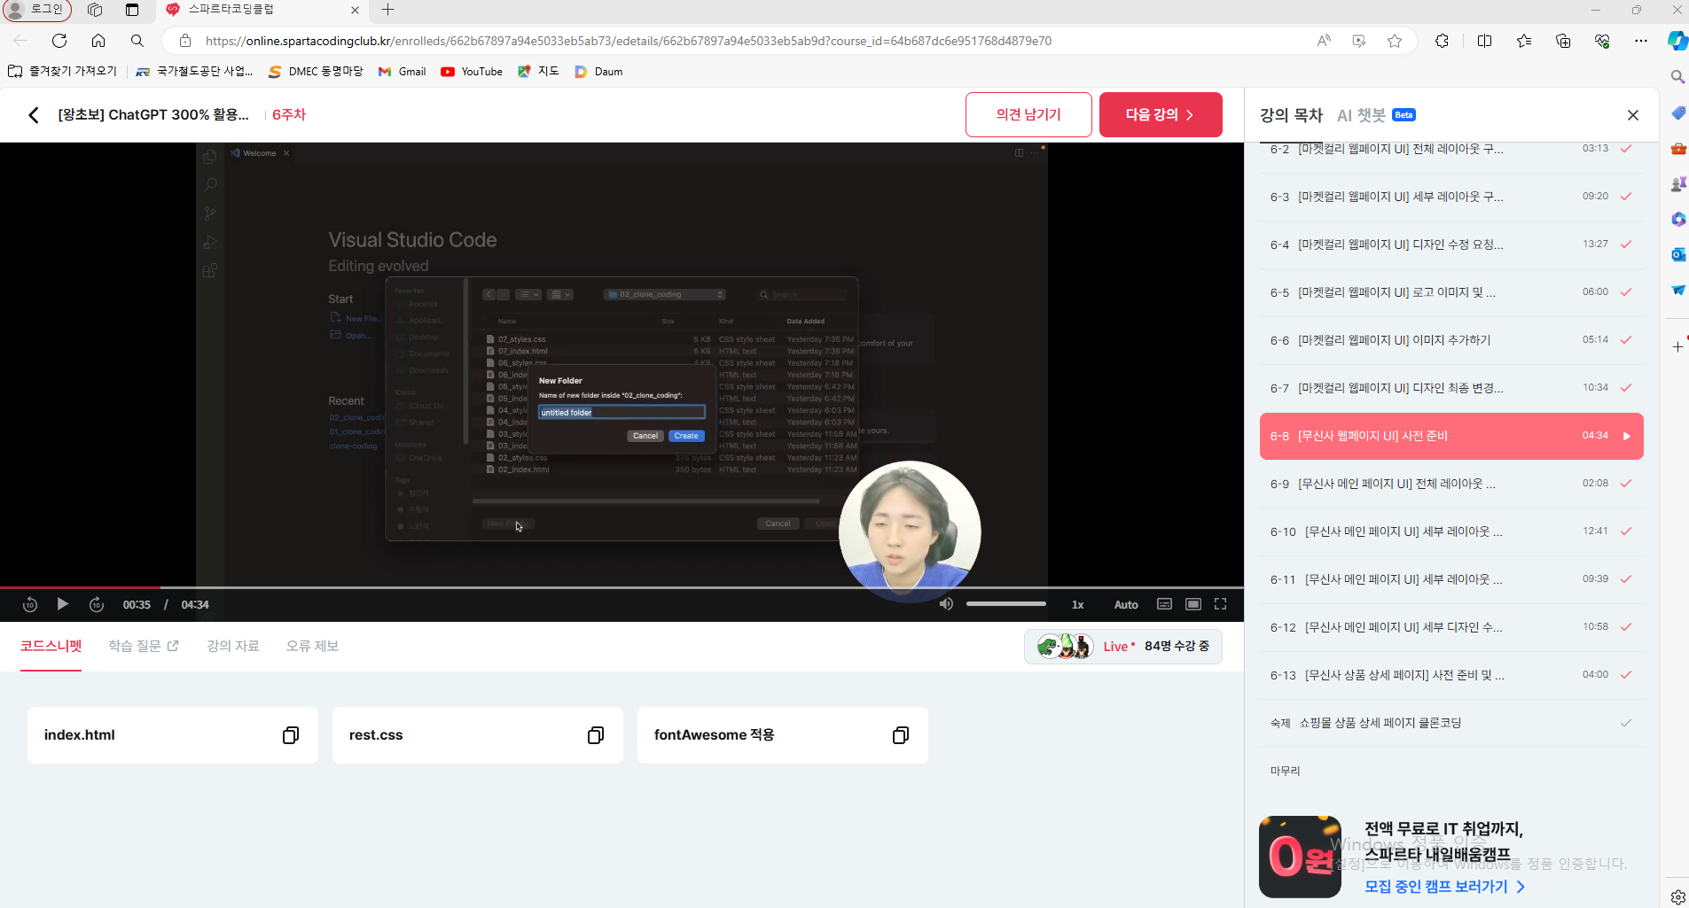Click 로그인 profile button
The height and width of the screenshot is (908, 1689).
[x=36, y=10]
